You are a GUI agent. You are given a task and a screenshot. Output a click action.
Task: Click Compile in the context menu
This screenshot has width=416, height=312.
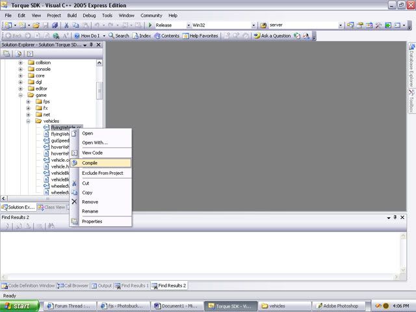(90, 162)
